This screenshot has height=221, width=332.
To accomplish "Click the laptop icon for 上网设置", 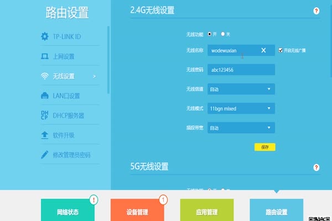I will click(x=44, y=56).
